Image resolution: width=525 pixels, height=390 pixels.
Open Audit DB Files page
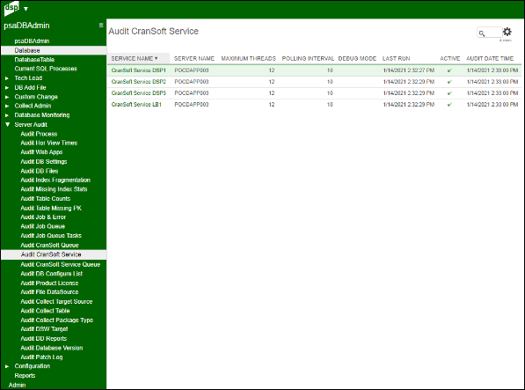click(x=40, y=171)
